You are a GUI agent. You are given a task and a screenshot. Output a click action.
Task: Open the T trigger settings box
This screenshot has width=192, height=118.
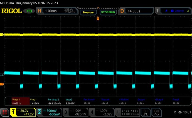(x=173, y=11)
